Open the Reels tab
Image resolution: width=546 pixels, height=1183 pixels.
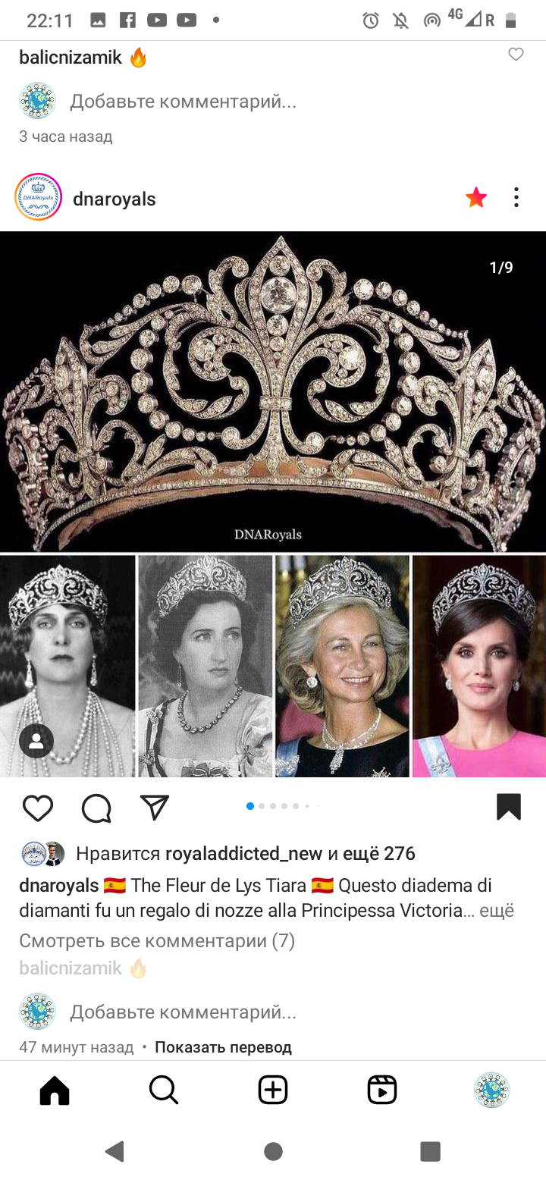(382, 1090)
